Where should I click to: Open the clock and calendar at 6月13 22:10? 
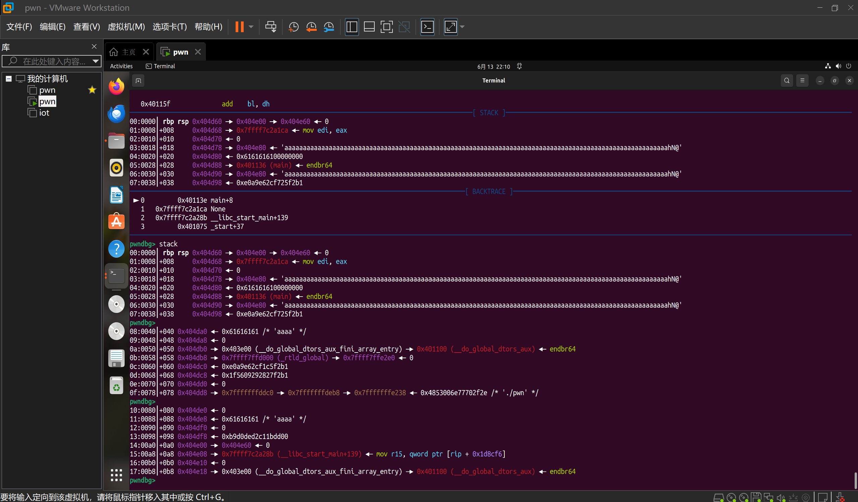pyautogui.click(x=493, y=66)
